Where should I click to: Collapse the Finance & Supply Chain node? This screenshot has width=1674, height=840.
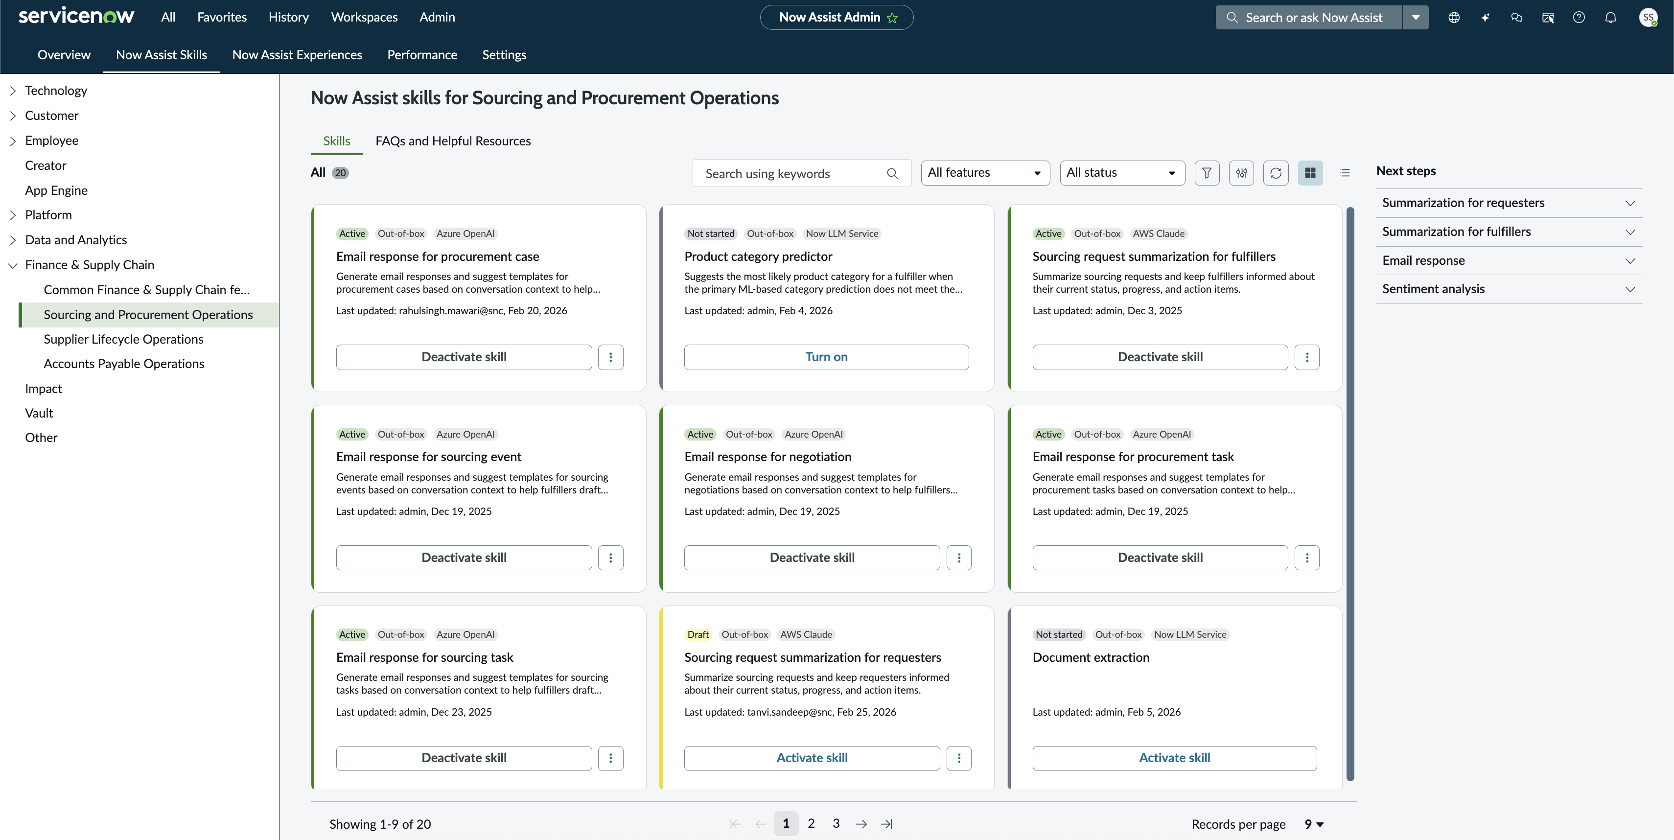click(12, 265)
